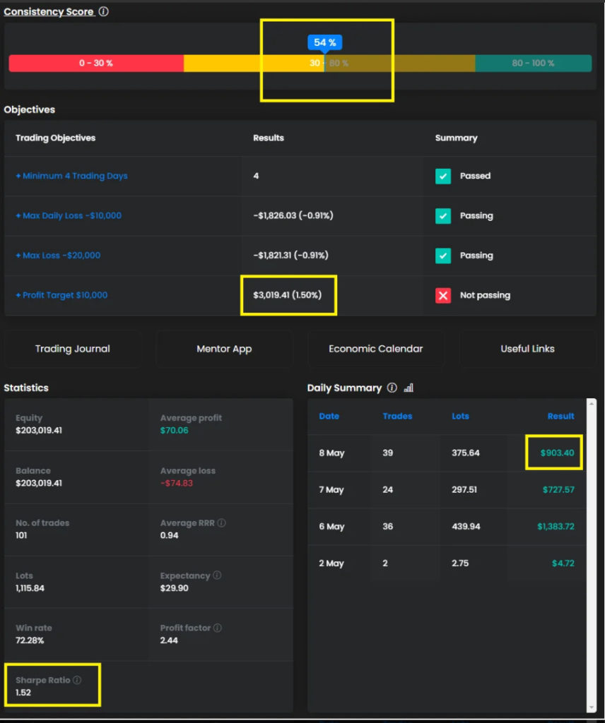Screen dimensions: 605x723
Task: Open the Trading Journal
Action: click(73, 349)
